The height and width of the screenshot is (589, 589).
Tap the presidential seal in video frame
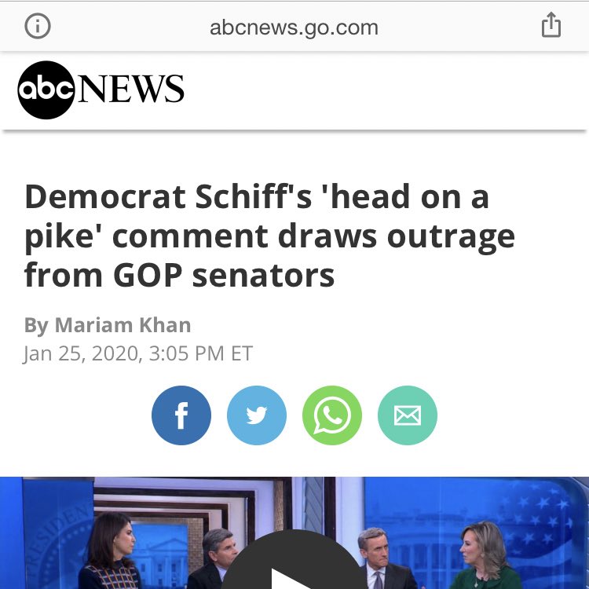point(57,545)
